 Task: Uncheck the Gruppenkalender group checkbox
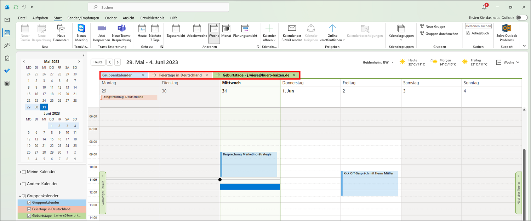pyautogui.click(x=24, y=196)
